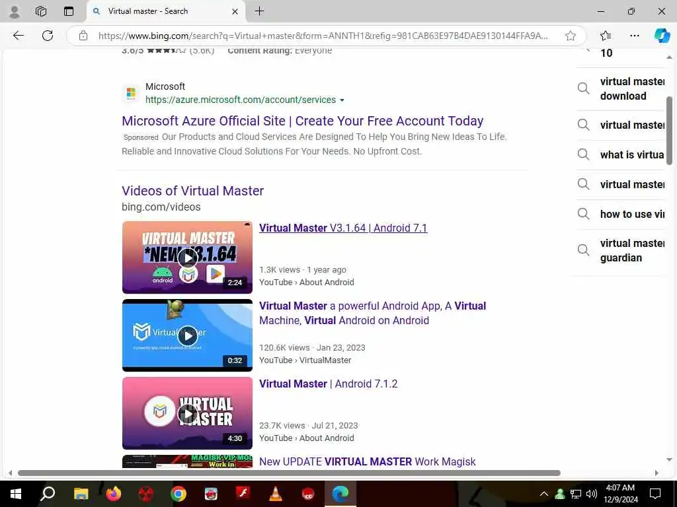
Task: Open a new tab with plus button
Action: point(259,11)
